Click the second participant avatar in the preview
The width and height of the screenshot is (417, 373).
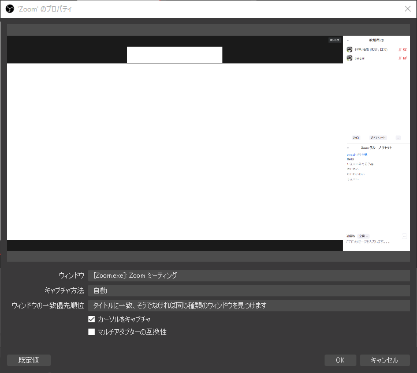[x=349, y=58]
